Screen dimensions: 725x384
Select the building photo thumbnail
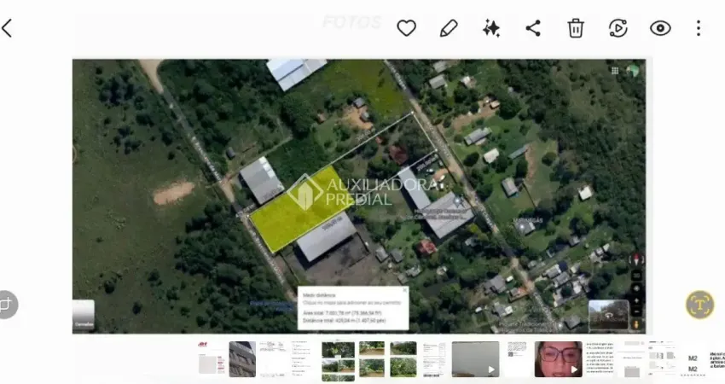[x=242, y=359]
